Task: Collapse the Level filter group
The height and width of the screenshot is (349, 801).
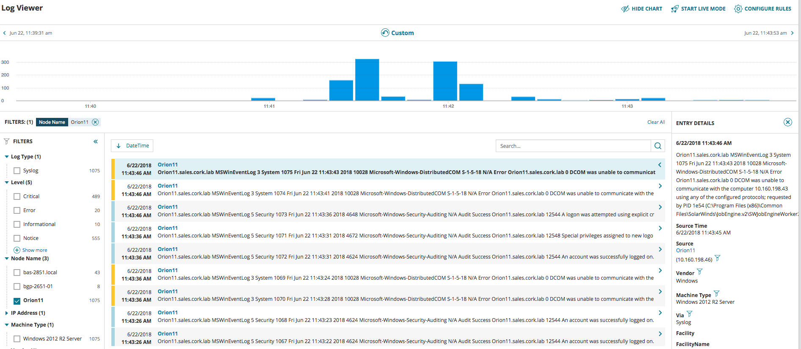Action: (x=7, y=183)
